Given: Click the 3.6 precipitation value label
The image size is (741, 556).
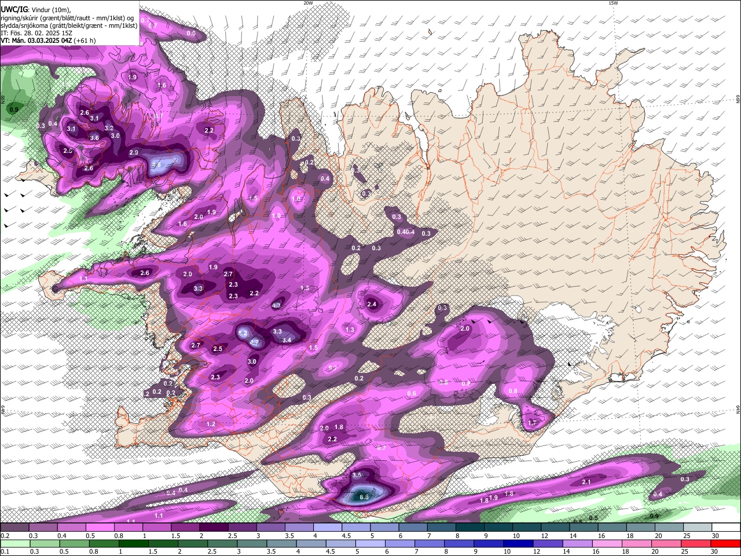Looking at the screenshot, I should coord(95,138).
